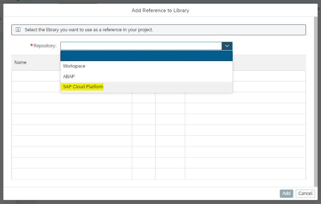
Task: Click the information icon in the message strip
Action: coord(18,29)
